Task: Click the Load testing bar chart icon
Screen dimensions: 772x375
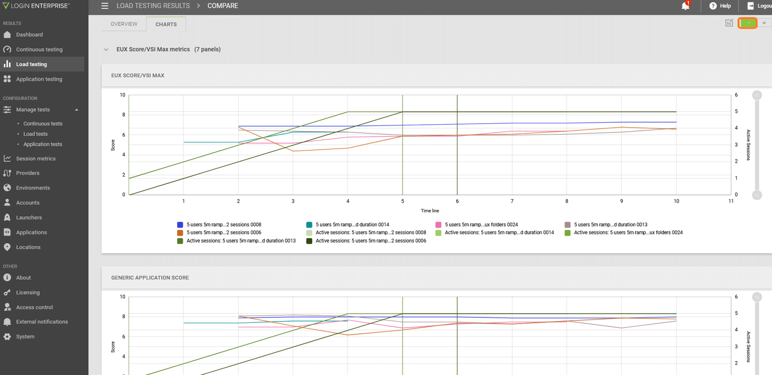Action: pos(7,64)
